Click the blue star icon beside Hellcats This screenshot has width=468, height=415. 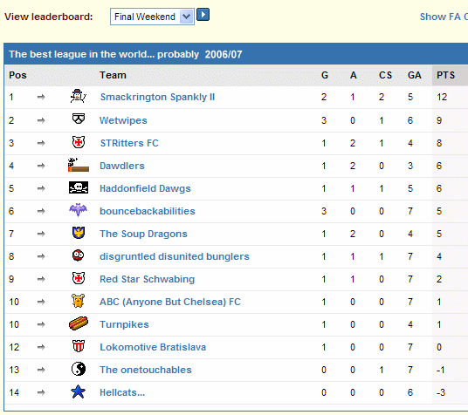(79, 391)
